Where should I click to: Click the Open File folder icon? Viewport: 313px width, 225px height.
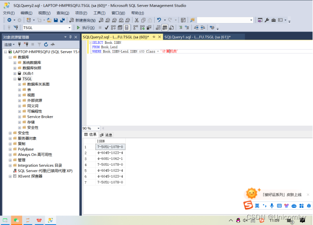pos(49,20)
